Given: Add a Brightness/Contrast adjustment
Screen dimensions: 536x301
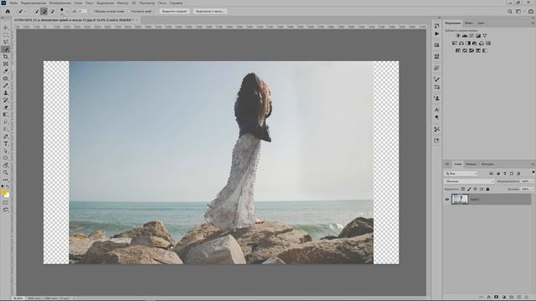Looking at the screenshot, I should coord(458,36).
